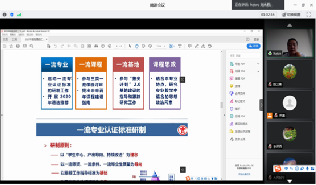Click the 登录 login link in Acrobat
The width and height of the screenshot is (316, 185).
256,39
